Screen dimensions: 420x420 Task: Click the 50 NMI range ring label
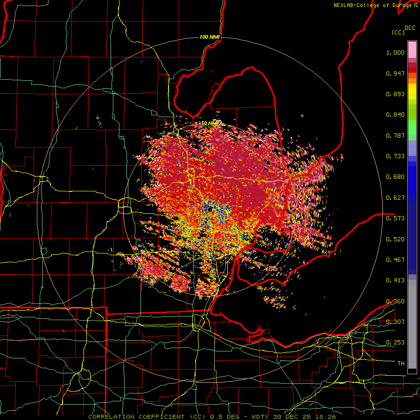(x=210, y=124)
